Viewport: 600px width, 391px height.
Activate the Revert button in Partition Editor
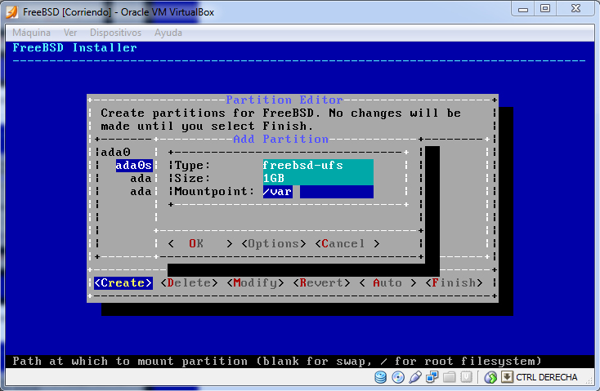322,282
